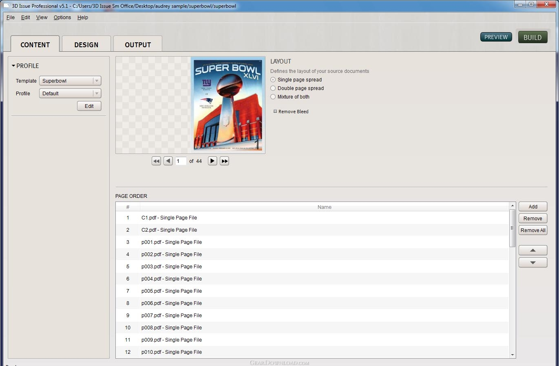Open the Help menu
This screenshot has height=366, width=559.
pyautogui.click(x=83, y=18)
